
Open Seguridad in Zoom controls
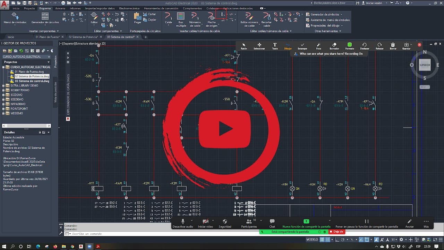click(225, 223)
